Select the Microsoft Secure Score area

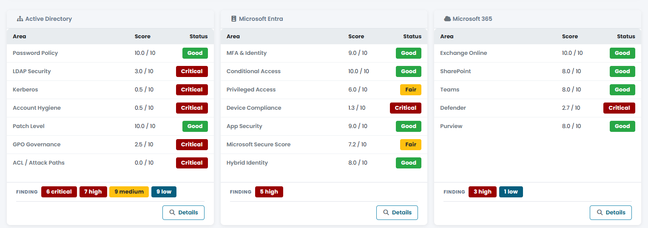[x=259, y=145]
